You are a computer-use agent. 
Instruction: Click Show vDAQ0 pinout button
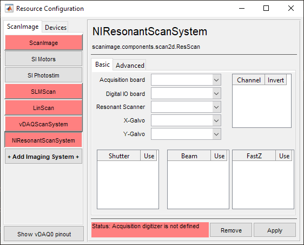pyautogui.click(x=44, y=234)
